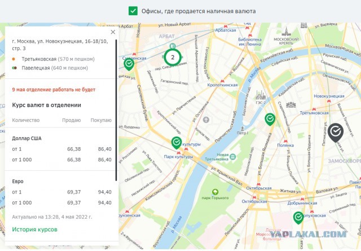Click the grey church icon near Остоженка
Image resolution: width=361 pixels, height=251 pixels.
(206, 120)
